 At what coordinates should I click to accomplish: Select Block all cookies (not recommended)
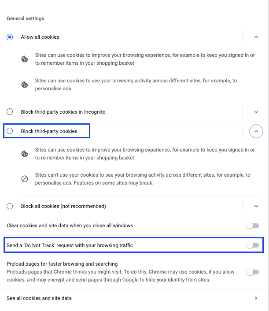coord(10,206)
